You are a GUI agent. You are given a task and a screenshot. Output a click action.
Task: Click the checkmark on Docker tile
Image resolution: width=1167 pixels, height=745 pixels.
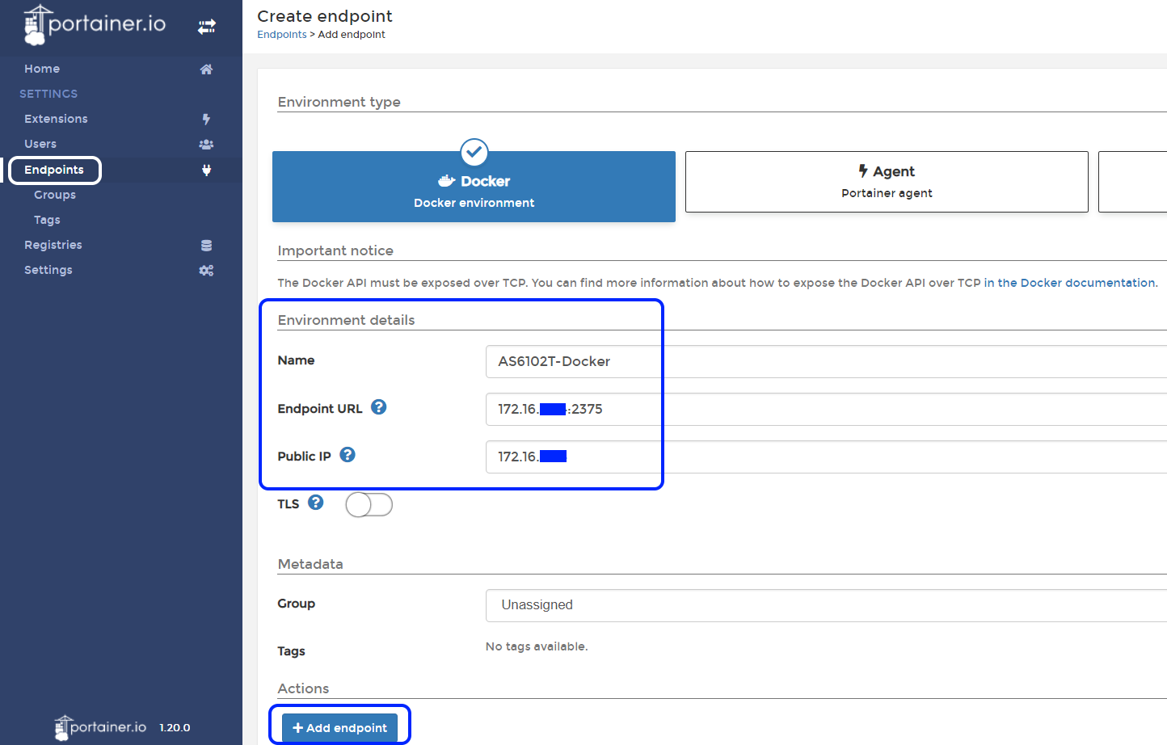pyautogui.click(x=474, y=152)
